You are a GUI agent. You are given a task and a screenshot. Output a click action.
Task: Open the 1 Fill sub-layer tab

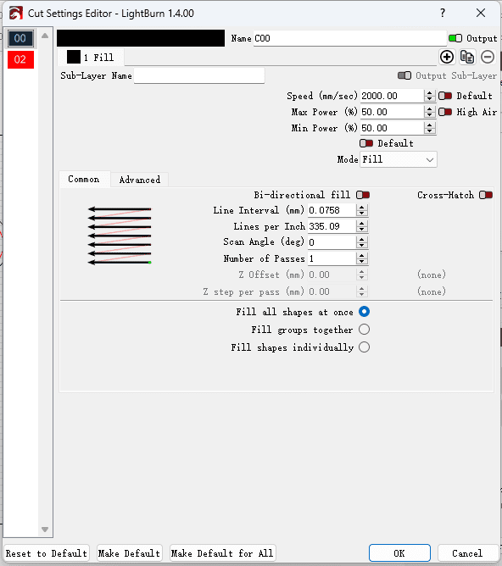pyautogui.click(x=91, y=58)
